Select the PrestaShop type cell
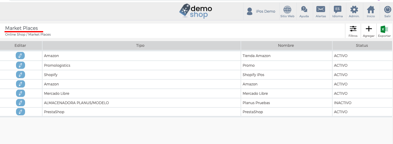This screenshot has height=144, width=393. point(142,112)
